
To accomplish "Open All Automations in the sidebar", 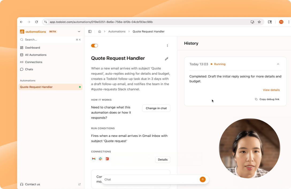I will point(50,55).
